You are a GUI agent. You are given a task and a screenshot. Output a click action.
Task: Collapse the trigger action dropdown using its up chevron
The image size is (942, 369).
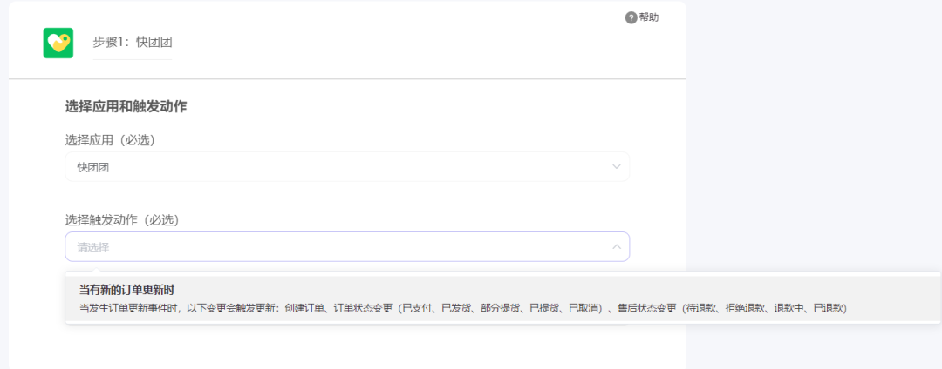coord(617,247)
